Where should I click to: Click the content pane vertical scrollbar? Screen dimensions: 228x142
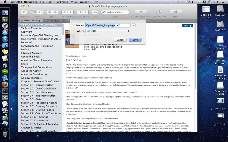196,57
